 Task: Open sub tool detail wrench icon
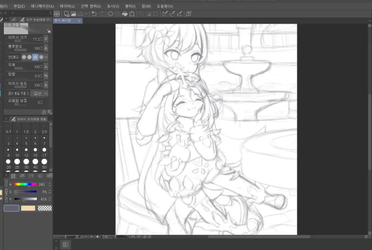point(49,112)
